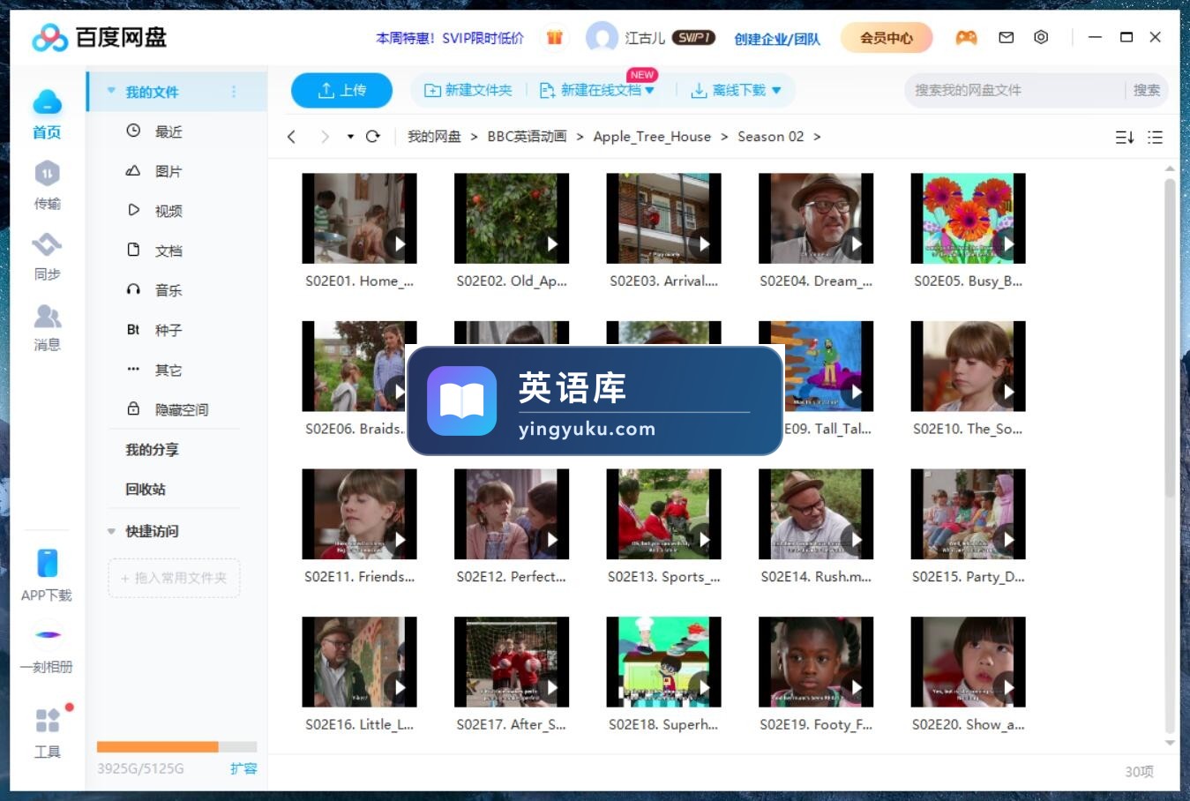Open 一刻相册 album icon
Screen dimensions: 1190x801
[x=48, y=634]
